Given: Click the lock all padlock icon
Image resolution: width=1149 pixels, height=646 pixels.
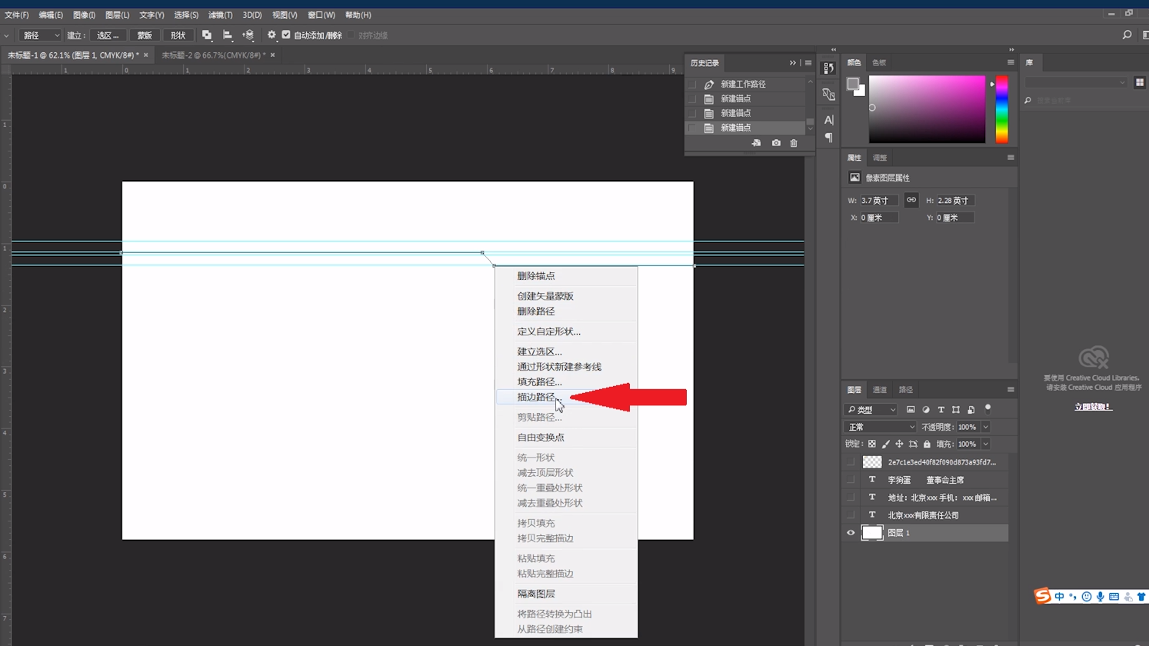Looking at the screenshot, I should pyautogui.click(x=927, y=445).
